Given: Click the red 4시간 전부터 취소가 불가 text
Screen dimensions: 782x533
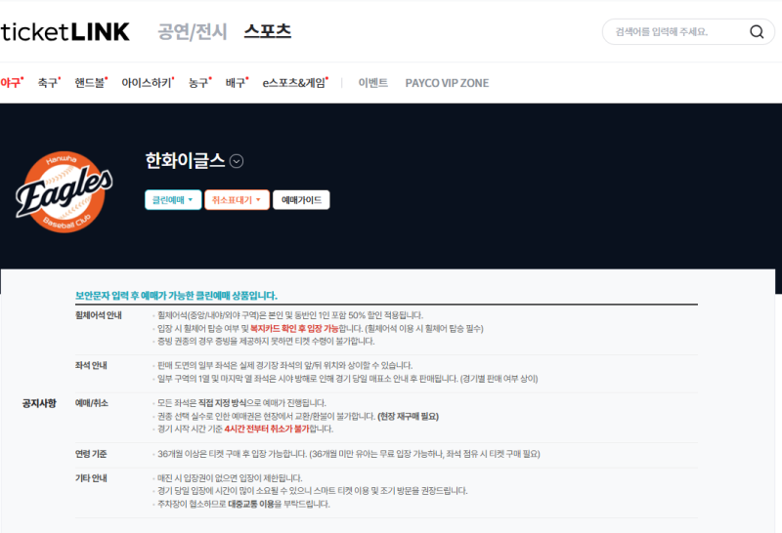Looking at the screenshot, I should (267, 429).
